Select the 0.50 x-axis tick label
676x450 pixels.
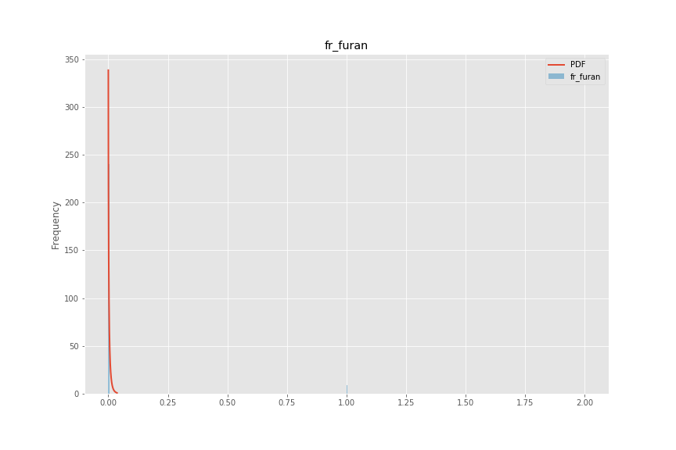(x=227, y=402)
